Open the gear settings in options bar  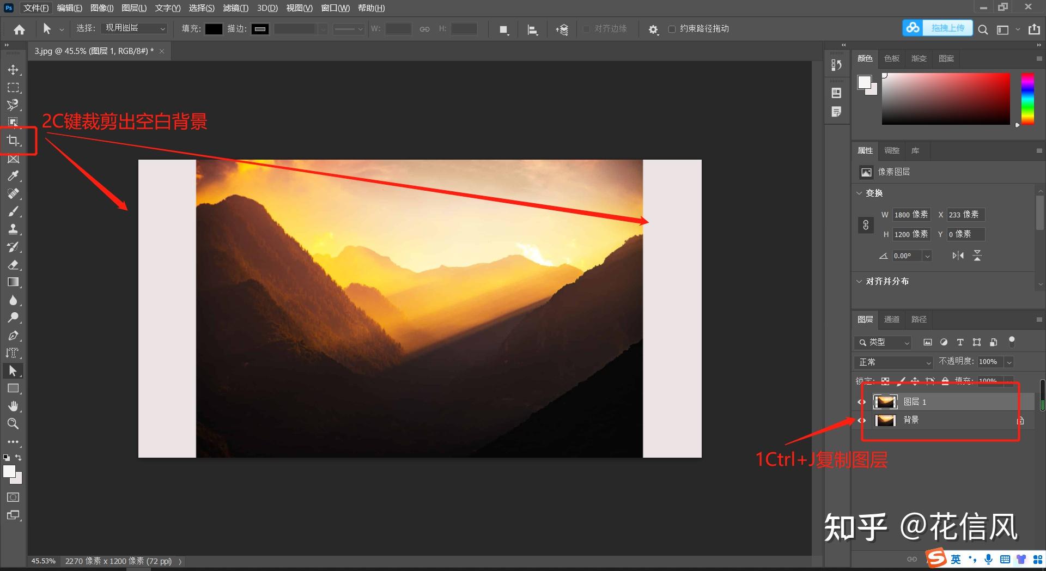653,29
